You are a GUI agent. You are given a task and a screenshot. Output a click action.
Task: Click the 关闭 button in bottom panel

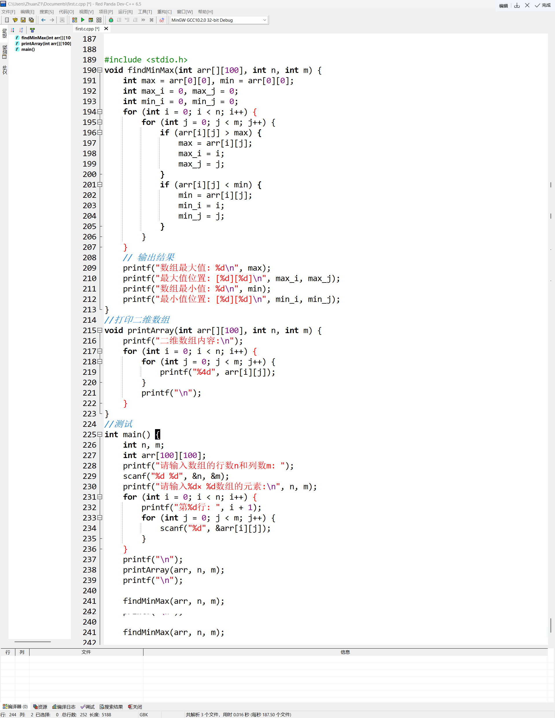135,706
